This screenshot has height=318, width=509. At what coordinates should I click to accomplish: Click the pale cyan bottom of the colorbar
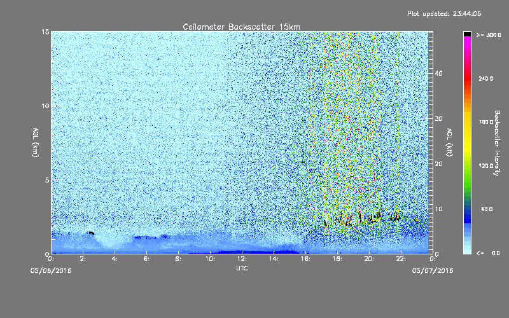[x=467, y=250]
